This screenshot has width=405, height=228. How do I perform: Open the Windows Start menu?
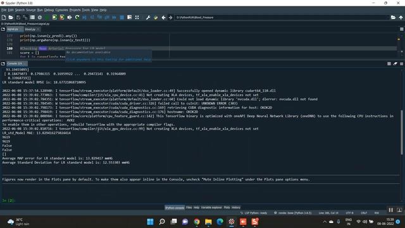click(x=150, y=222)
